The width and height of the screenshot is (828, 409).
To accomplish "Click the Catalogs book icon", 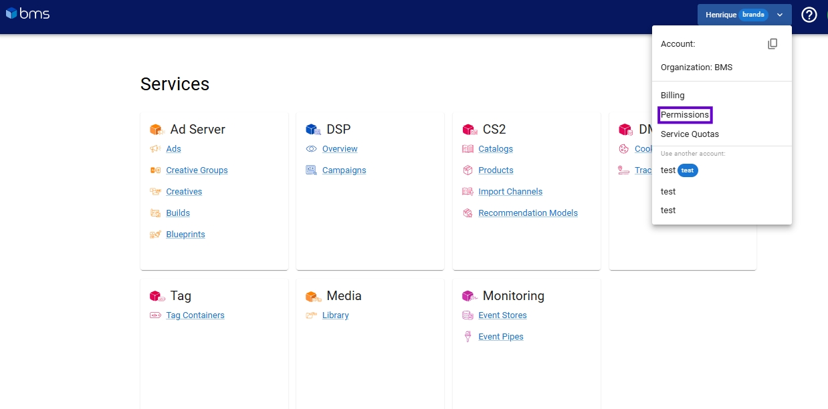I will tap(468, 149).
